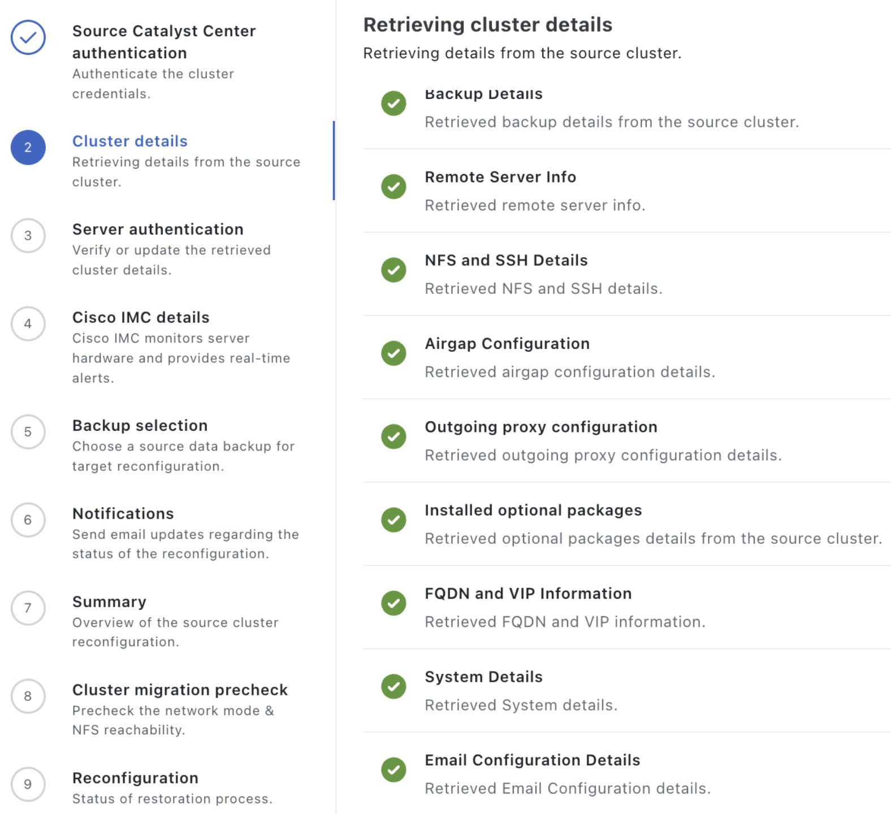Jump to step 5 Backup selection

pos(28,432)
